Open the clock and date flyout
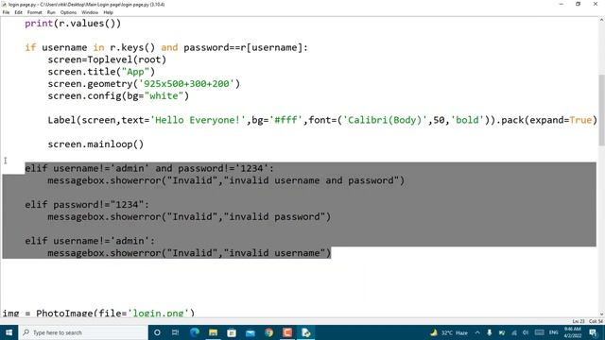The width and height of the screenshot is (605, 340). [572, 332]
